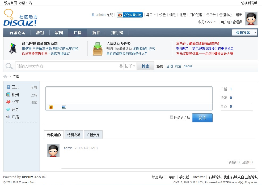This screenshot has width=262, height=185.
Task: Click the download box icon for 论坛活动及任务
Action: pyautogui.click(x=98, y=49)
